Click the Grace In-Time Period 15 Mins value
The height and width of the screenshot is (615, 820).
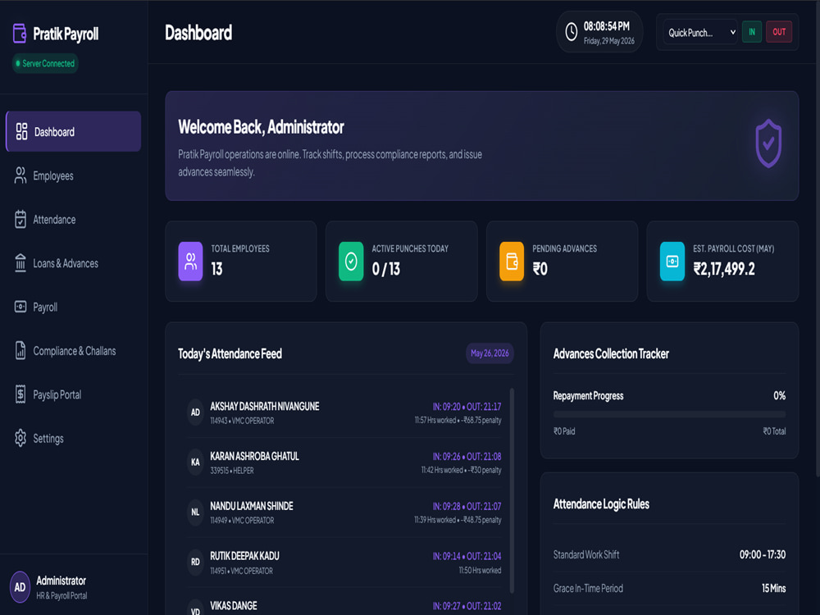click(x=773, y=588)
